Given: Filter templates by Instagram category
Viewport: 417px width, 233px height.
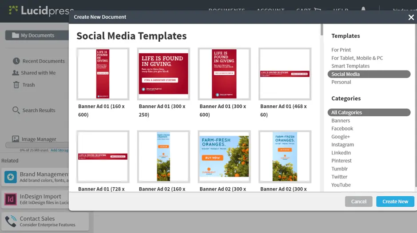Looking at the screenshot, I should coord(342,144).
